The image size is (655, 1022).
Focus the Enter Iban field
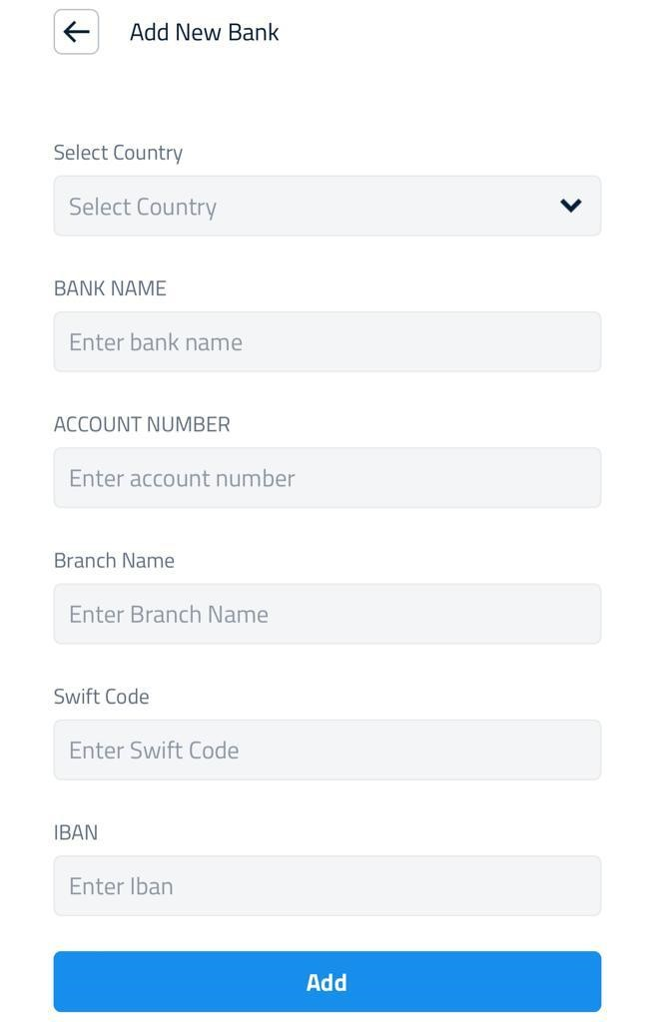327,886
